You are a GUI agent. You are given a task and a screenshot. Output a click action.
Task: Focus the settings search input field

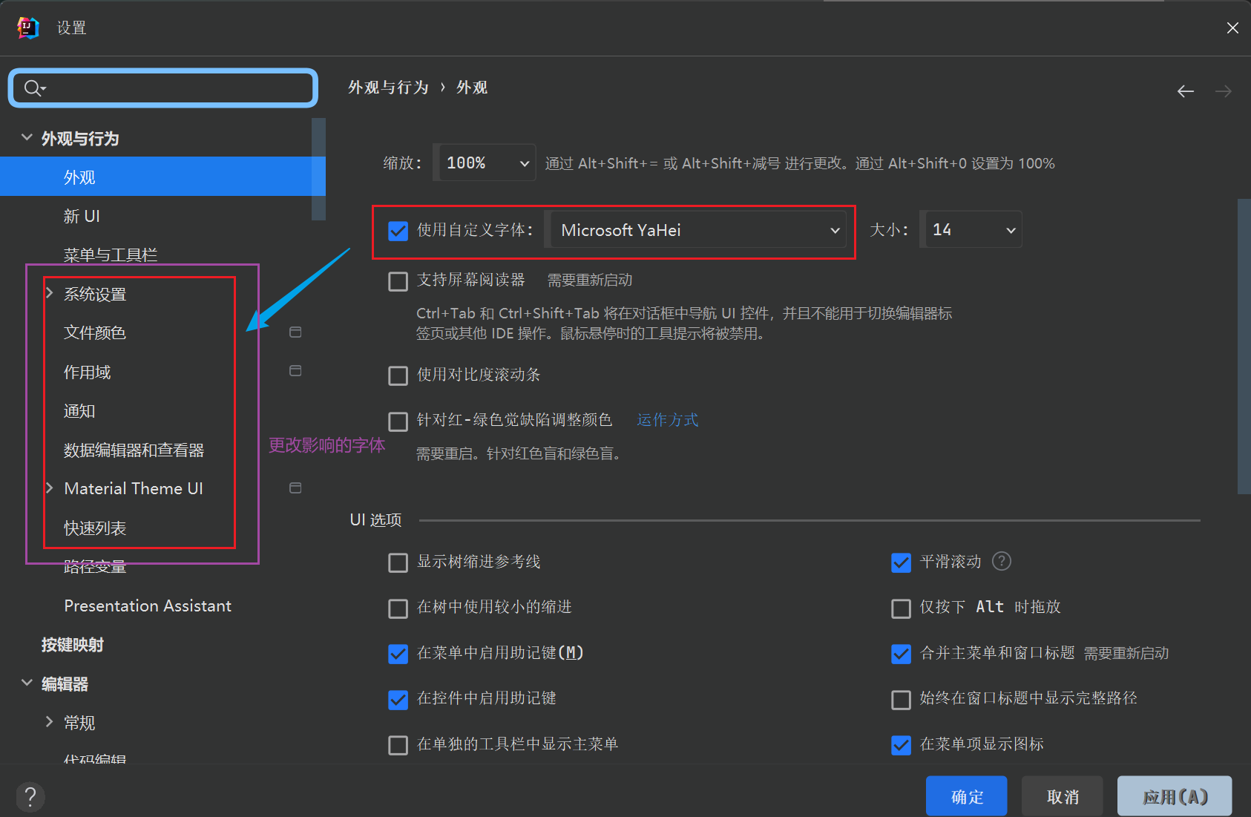tap(163, 88)
